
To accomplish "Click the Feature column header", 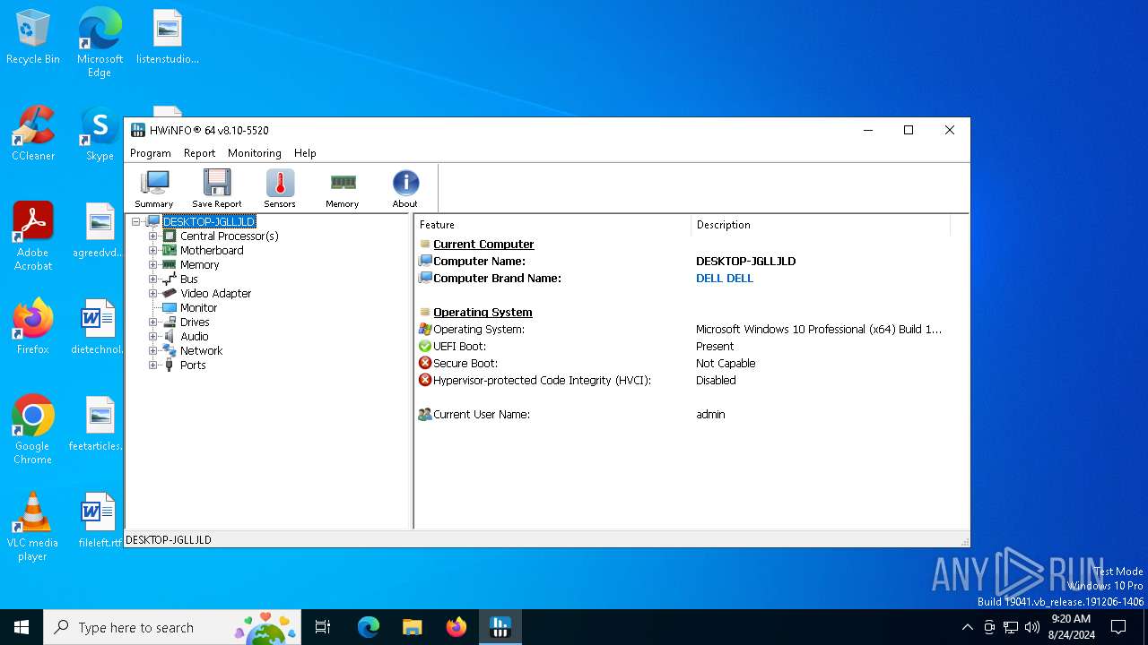I will coord(552,225).
